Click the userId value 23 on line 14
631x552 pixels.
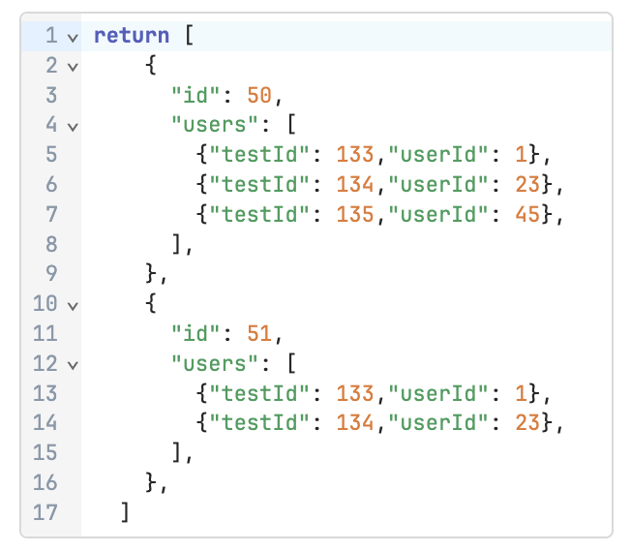528,423
